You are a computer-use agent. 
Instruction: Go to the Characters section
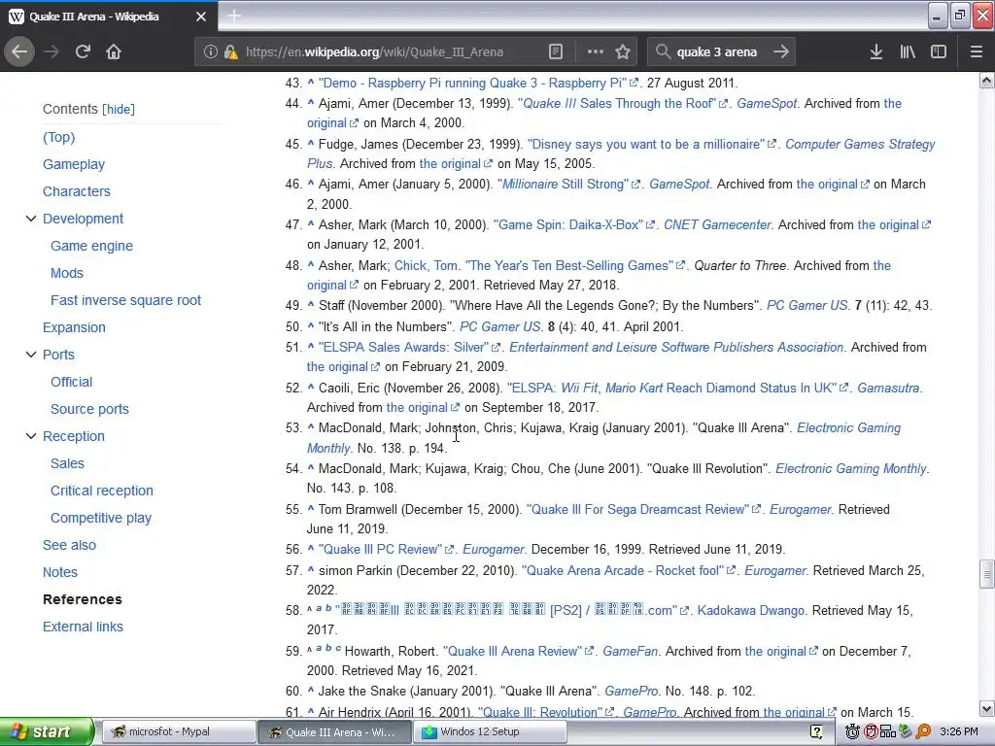(76, 191)
